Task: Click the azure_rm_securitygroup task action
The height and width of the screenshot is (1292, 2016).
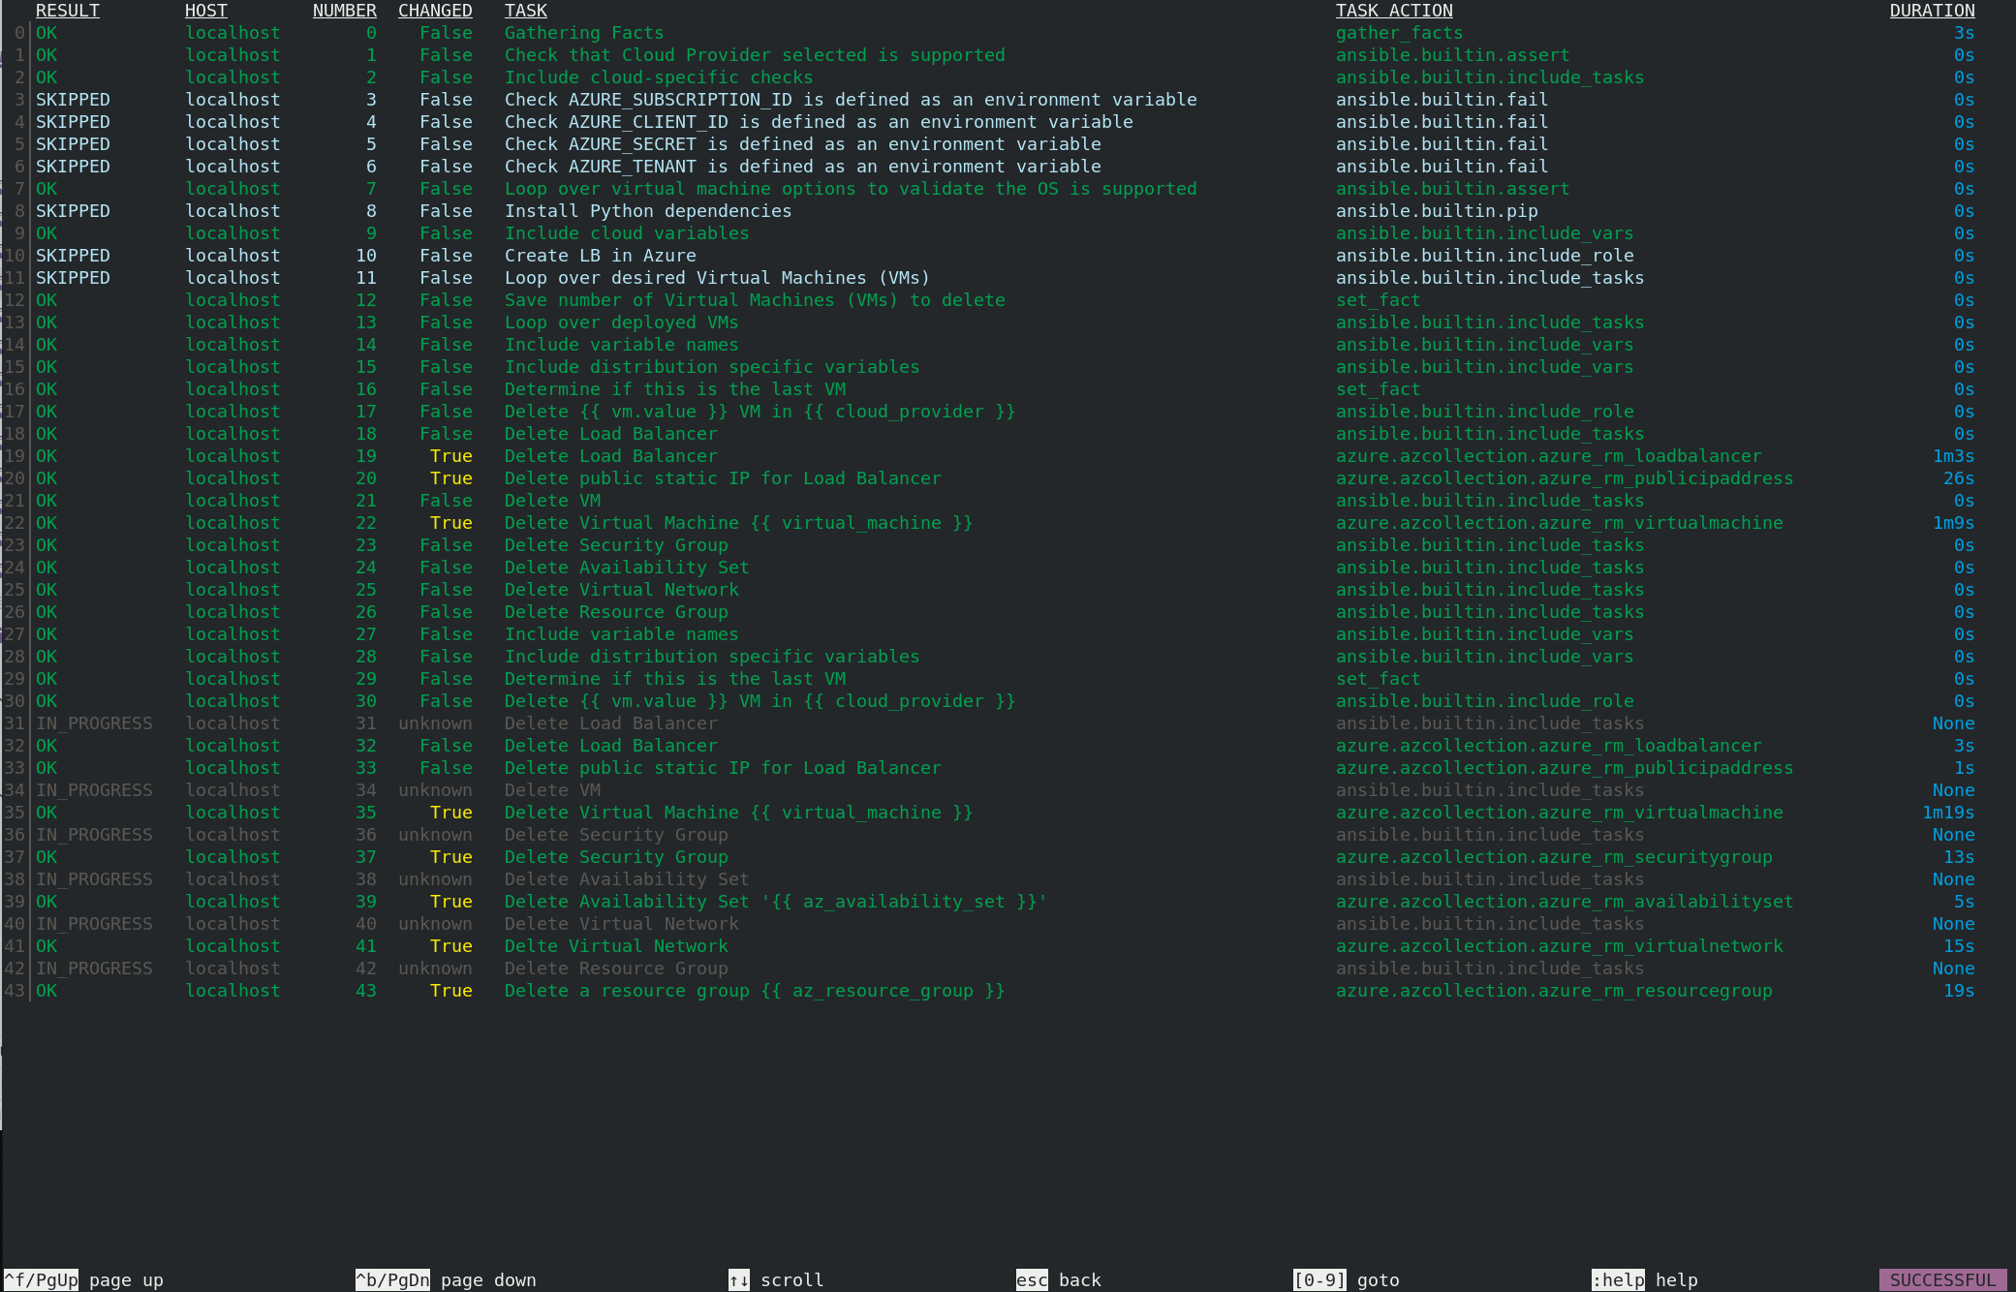Action: (x=1553, y=857)
